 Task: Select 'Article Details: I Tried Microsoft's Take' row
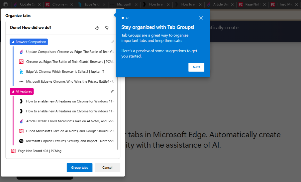pyautogui.click(x=66, y=121)
